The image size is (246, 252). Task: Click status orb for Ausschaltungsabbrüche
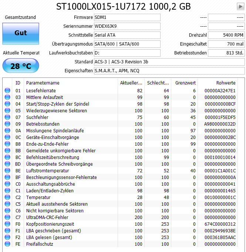point(7,184)
